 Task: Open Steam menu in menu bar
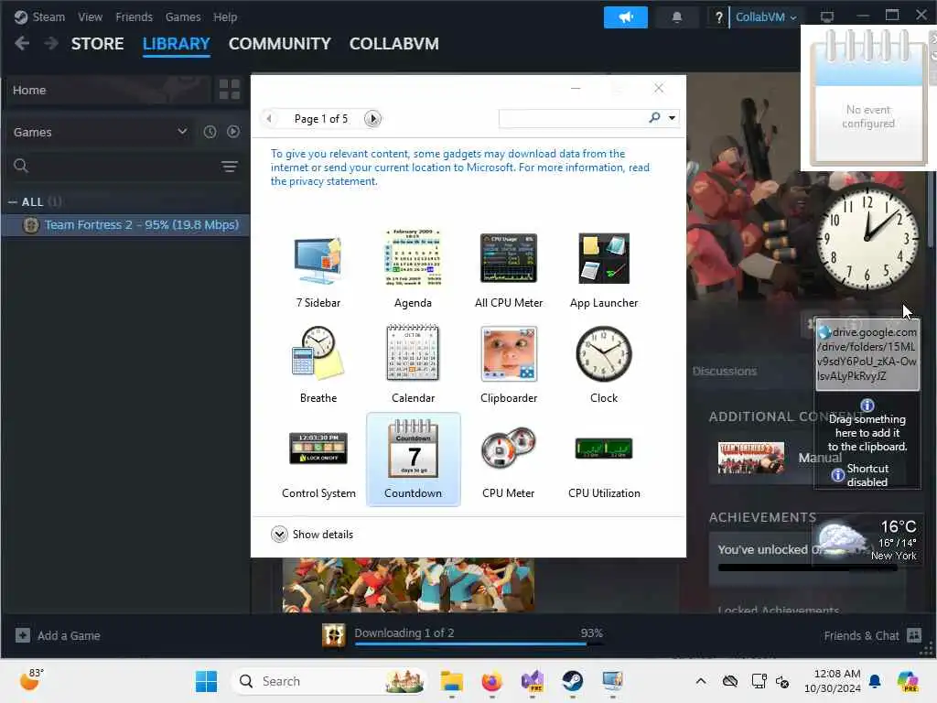click(48, 16)
